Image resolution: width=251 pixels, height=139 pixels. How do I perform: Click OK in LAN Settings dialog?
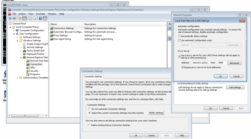point(221,76)
